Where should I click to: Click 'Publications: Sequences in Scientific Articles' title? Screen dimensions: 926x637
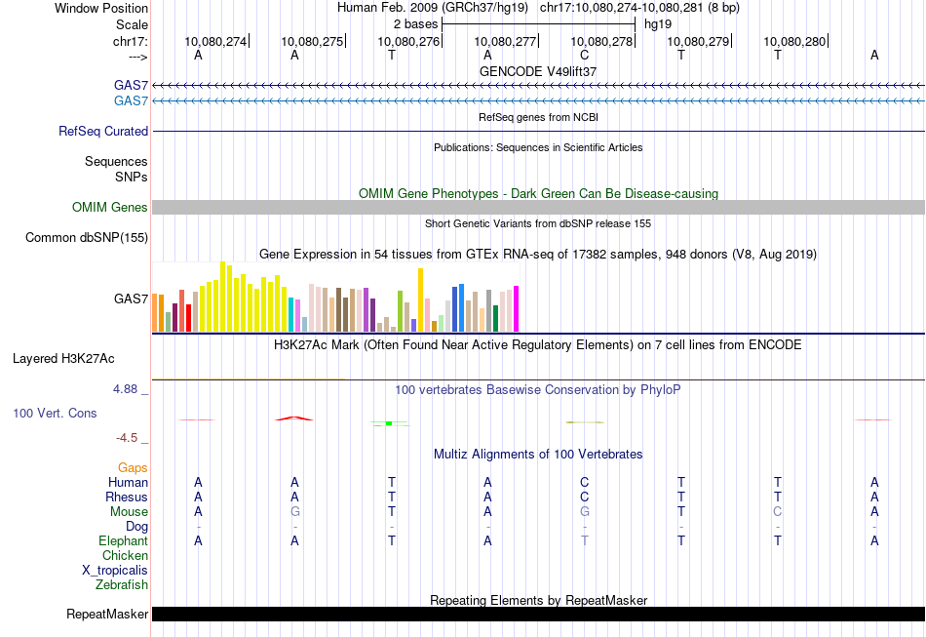[538, 147]
